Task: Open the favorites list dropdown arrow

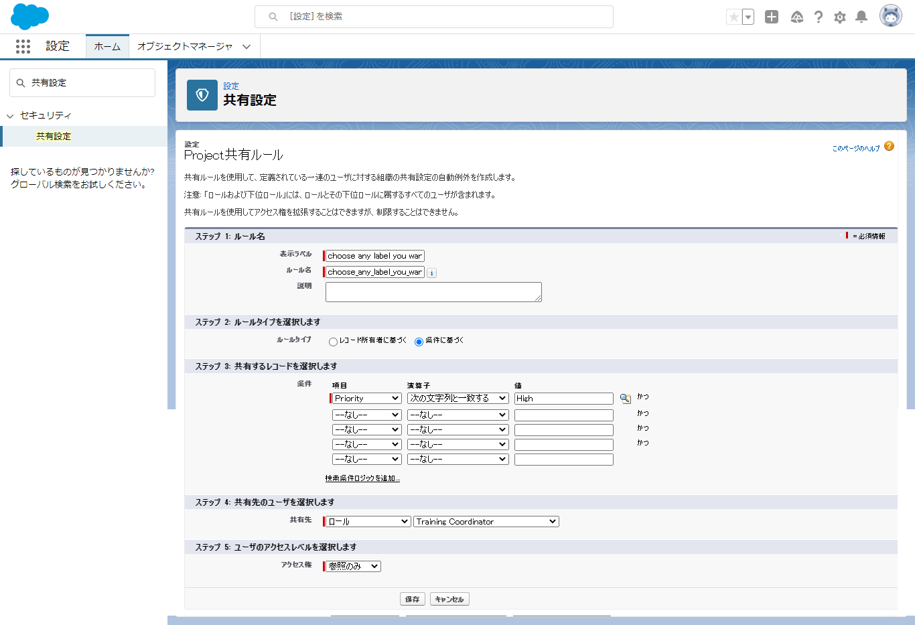Action: pos(748,17)
